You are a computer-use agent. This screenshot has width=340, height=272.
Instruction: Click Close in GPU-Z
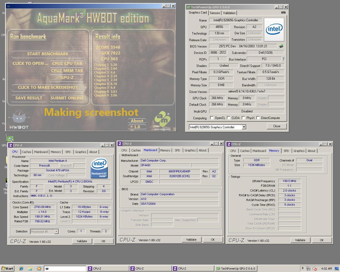pyautogui.click(x=277, y=126)
